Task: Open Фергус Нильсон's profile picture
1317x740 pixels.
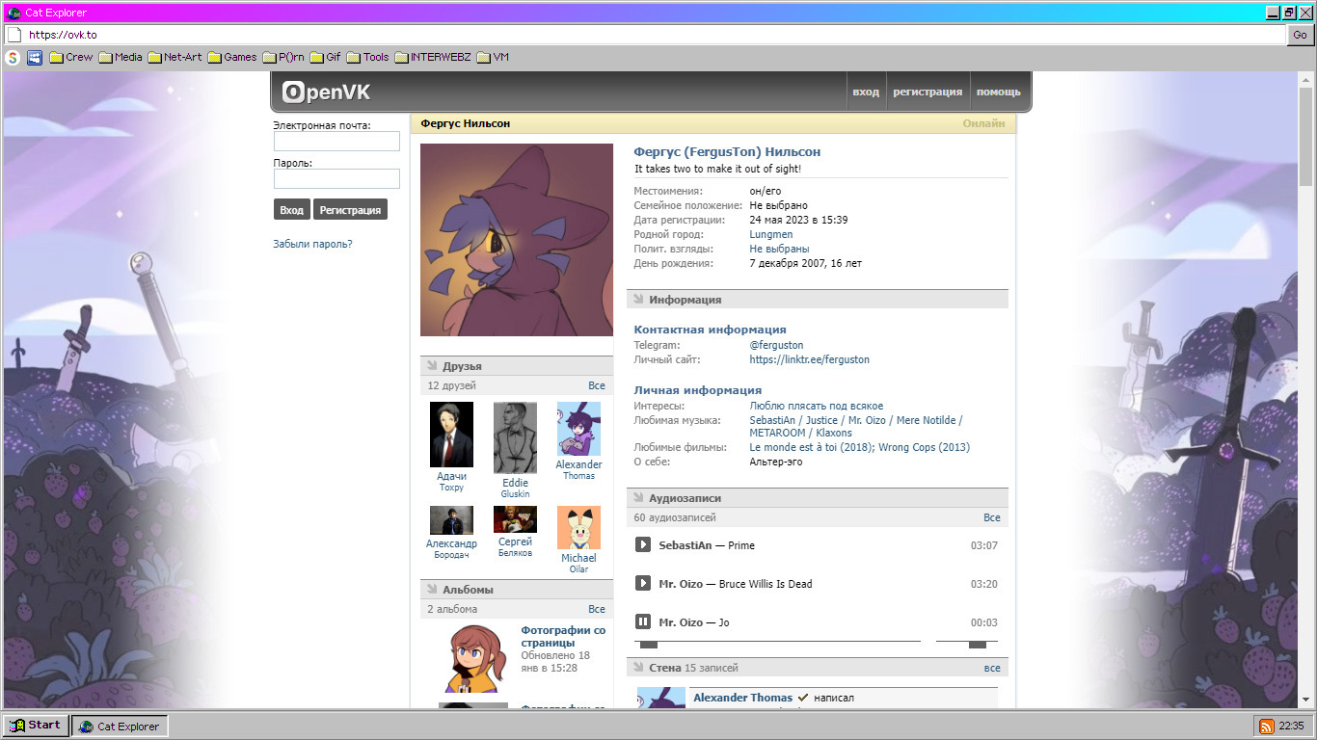Action: [x=517, y=240]
